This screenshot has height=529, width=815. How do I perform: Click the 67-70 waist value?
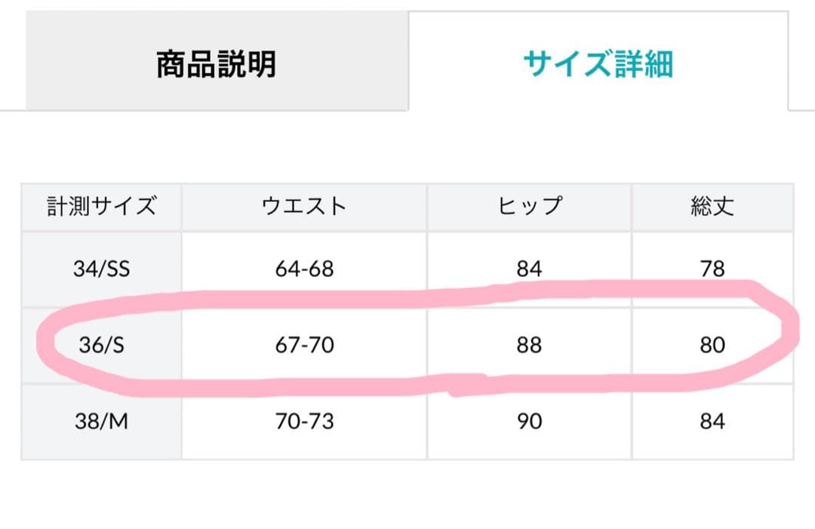[304, 345]
